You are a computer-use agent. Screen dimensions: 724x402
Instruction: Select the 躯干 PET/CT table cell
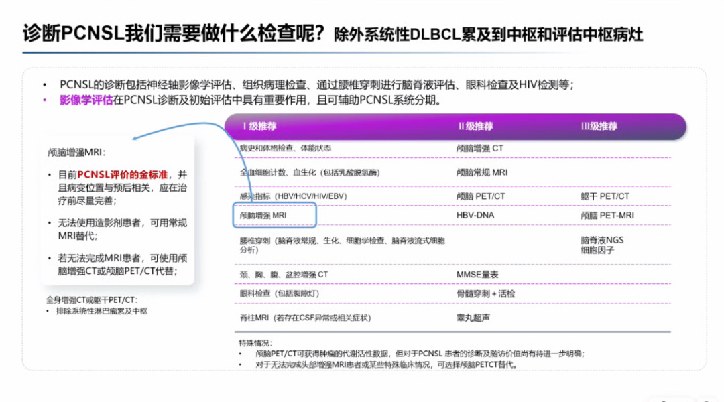605,196
